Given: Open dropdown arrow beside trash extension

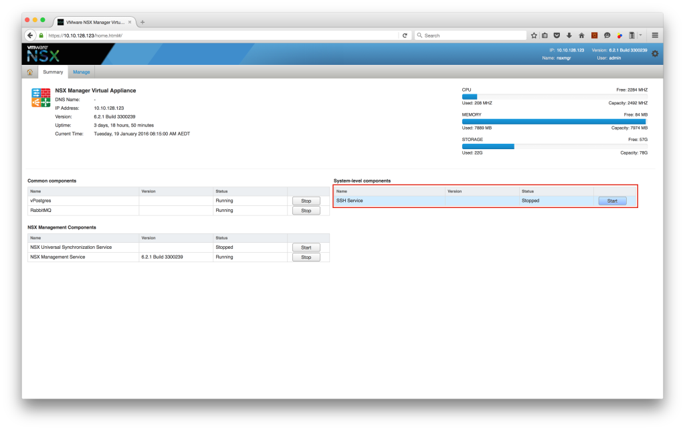Looking at the screenshot, I should (x=640, y=35).
